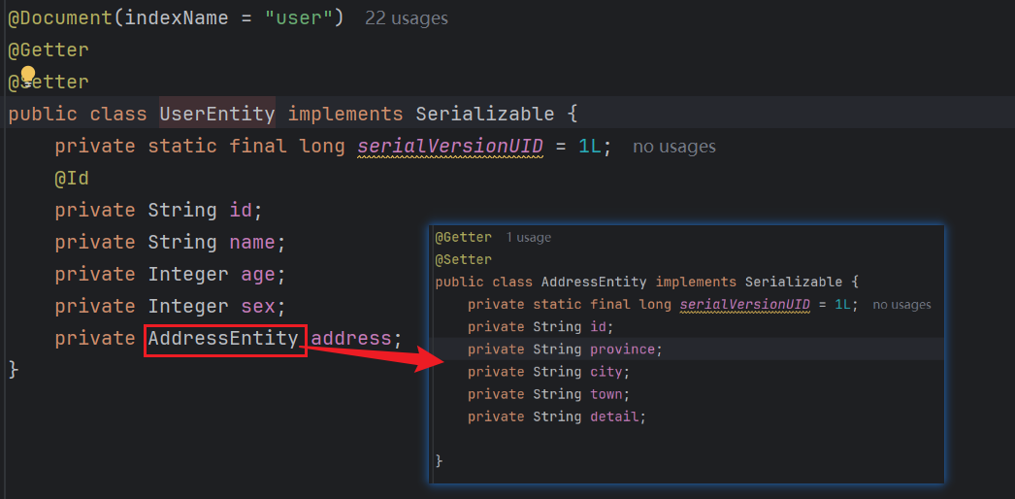Click the 'province' field in the popup
The width and height of the screenshot is (1015, 499).
pyautogui.click(x=623, y=350)
